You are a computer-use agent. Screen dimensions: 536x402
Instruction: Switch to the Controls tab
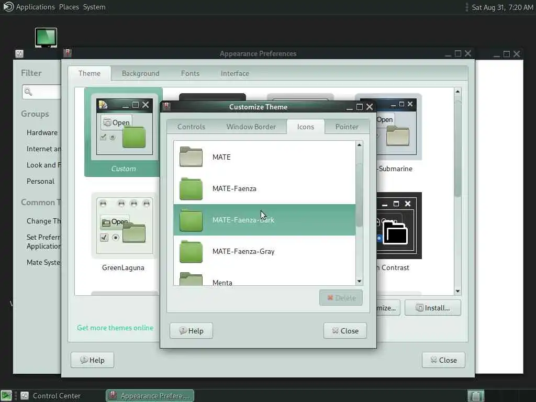click(x=191, y=127)
